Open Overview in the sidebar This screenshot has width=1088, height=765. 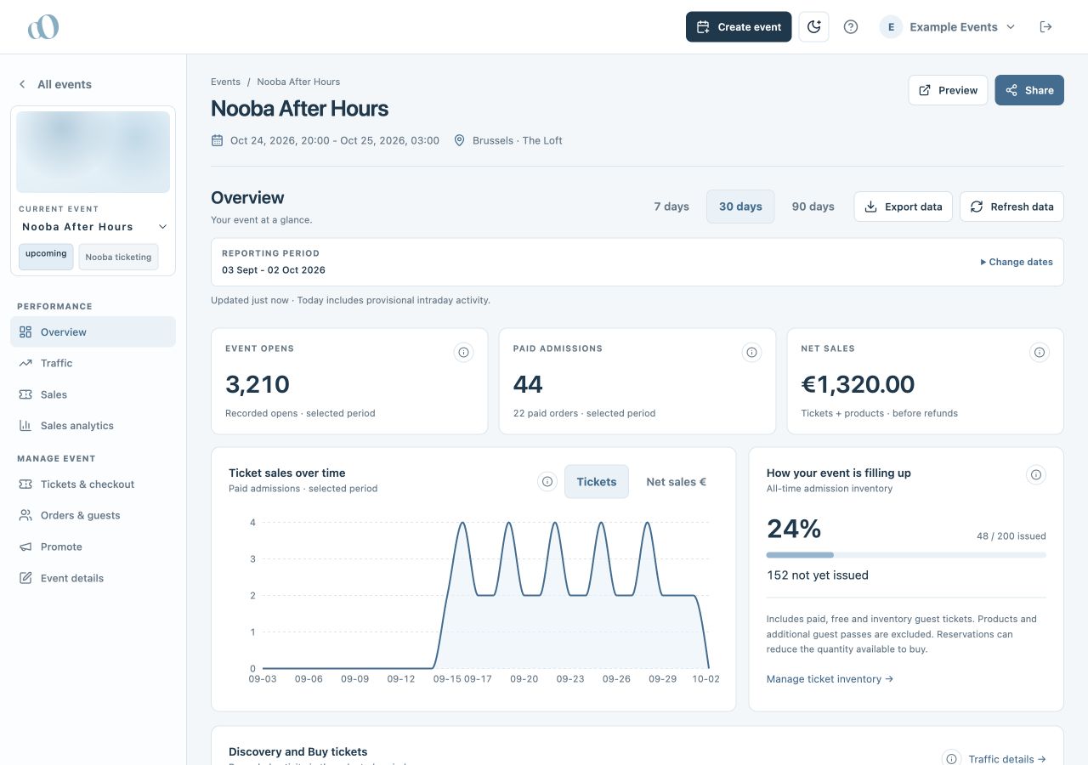point(93,332)
